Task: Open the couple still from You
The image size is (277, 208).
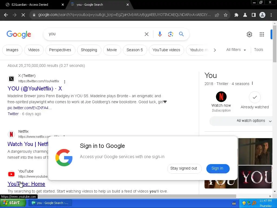Action: 255,151
